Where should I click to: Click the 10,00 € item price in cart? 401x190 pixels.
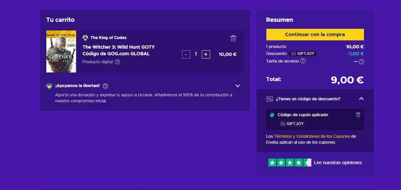(x=228, y=54)
